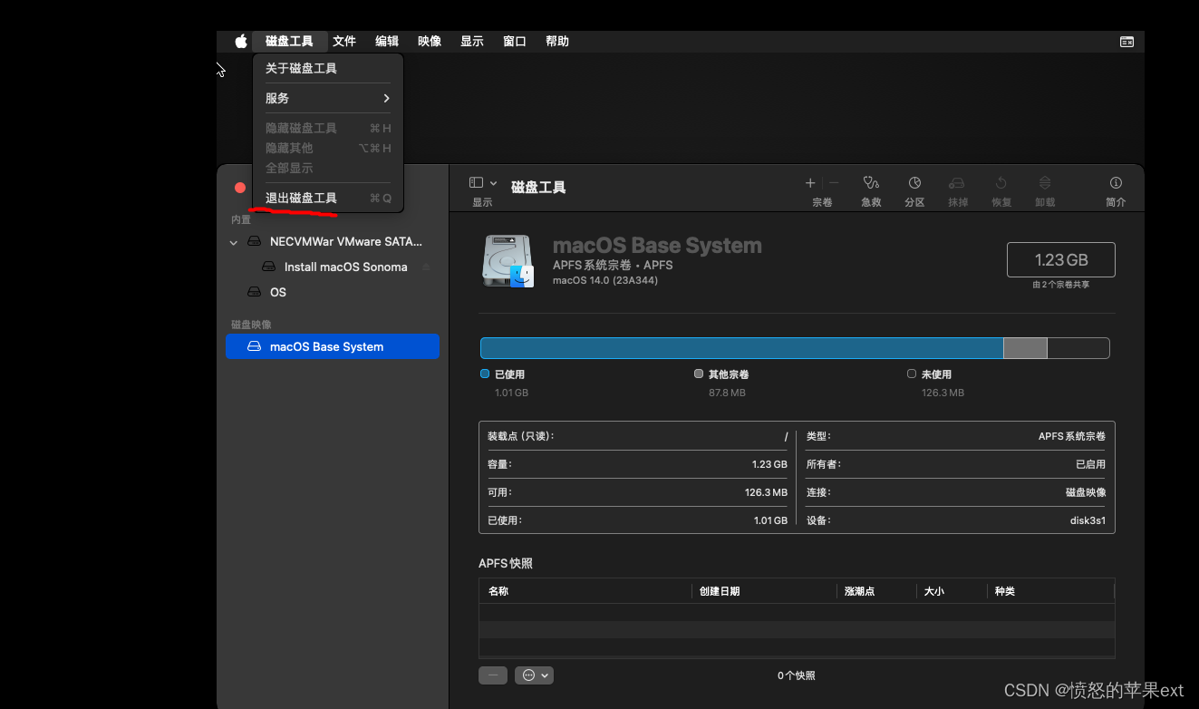This screenshot has height=709, width=1199.
Task: Click the 126.3 MB available value in table
Action: point(766,492)
